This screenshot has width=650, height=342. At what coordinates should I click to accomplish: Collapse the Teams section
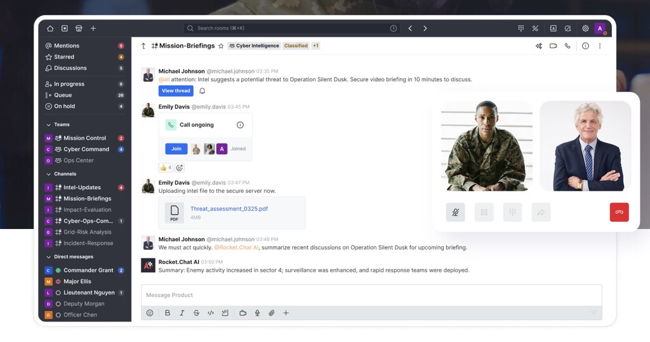(48, 125)
